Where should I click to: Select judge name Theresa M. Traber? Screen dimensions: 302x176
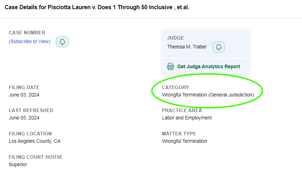187,47
